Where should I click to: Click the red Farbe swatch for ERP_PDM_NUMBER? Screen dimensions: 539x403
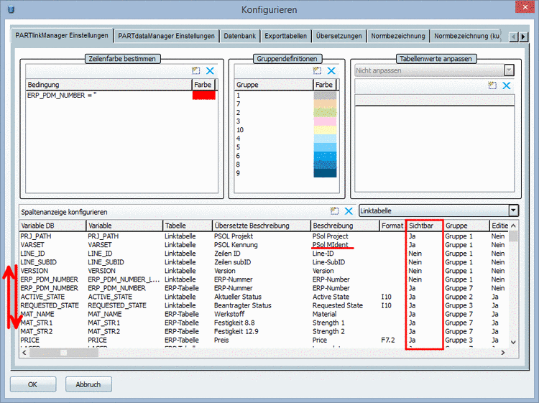tap(203, 96)
